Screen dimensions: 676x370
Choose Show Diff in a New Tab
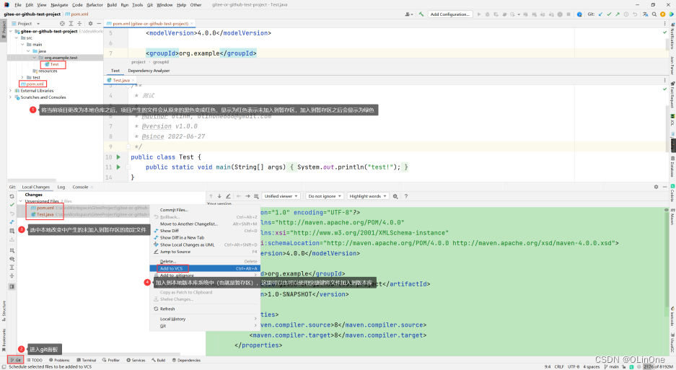pyautogui.click(x=205, y=237)
